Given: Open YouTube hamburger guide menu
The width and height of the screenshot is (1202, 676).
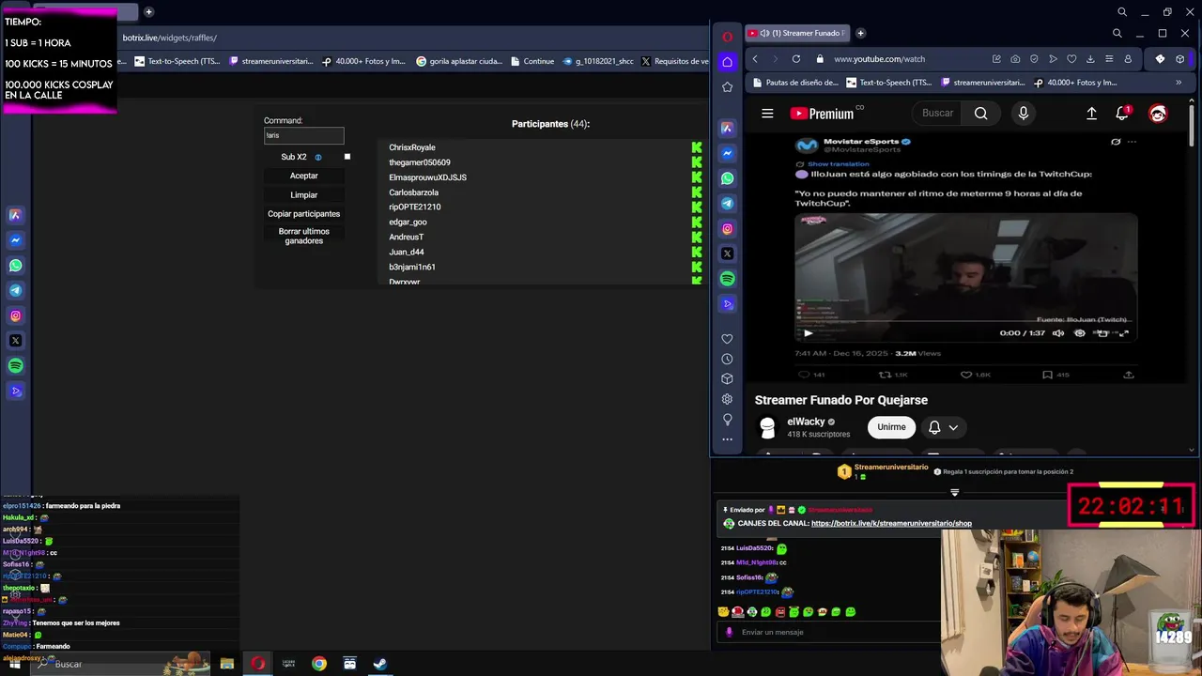Looking at the screenshot, I should 767,114.
